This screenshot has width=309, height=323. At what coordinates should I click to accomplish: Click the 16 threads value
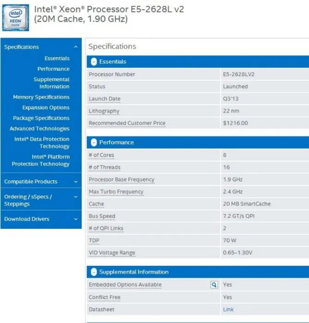(226, 167)
